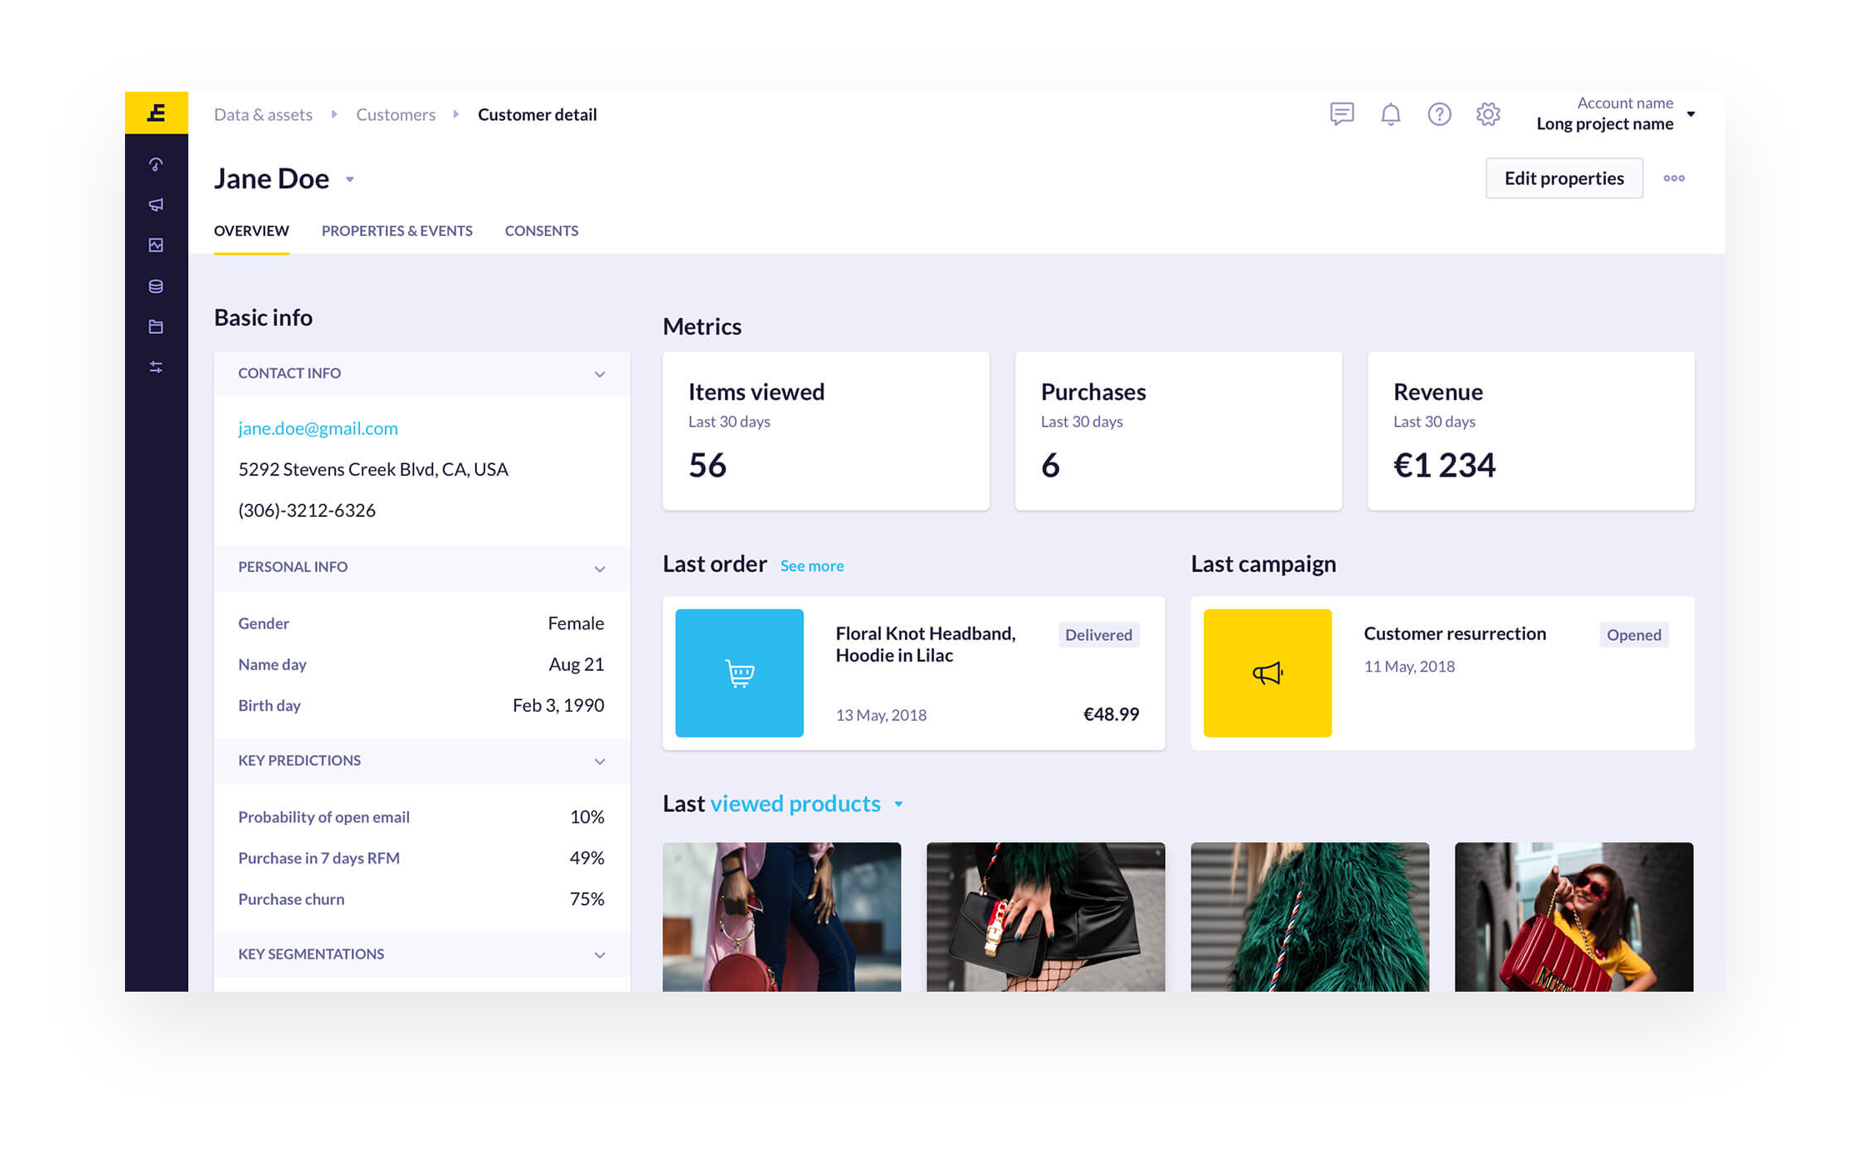The width and height of the screenshot is (1850, 1150).
Task: Expand the Key Predictions section
Action: 598,761
